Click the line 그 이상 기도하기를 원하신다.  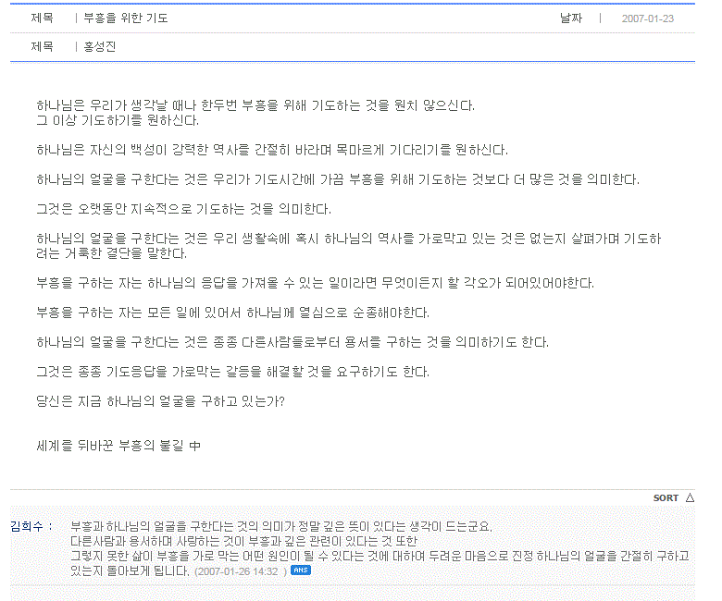[118, 120]
